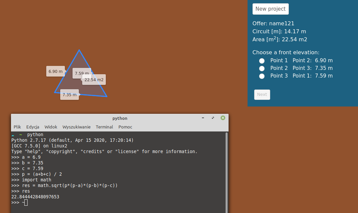Click the green close icon on terminal
358x213 pixels.
(223, 117)
